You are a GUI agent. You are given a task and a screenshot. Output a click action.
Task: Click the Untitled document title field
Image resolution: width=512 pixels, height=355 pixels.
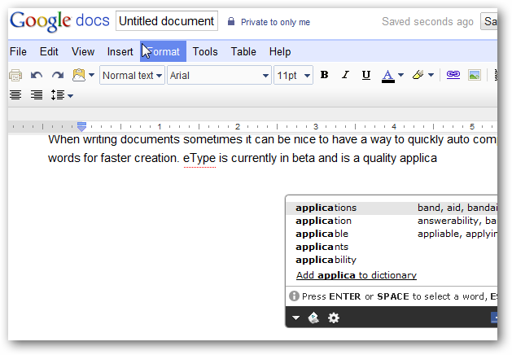click(x=167, y=21)
